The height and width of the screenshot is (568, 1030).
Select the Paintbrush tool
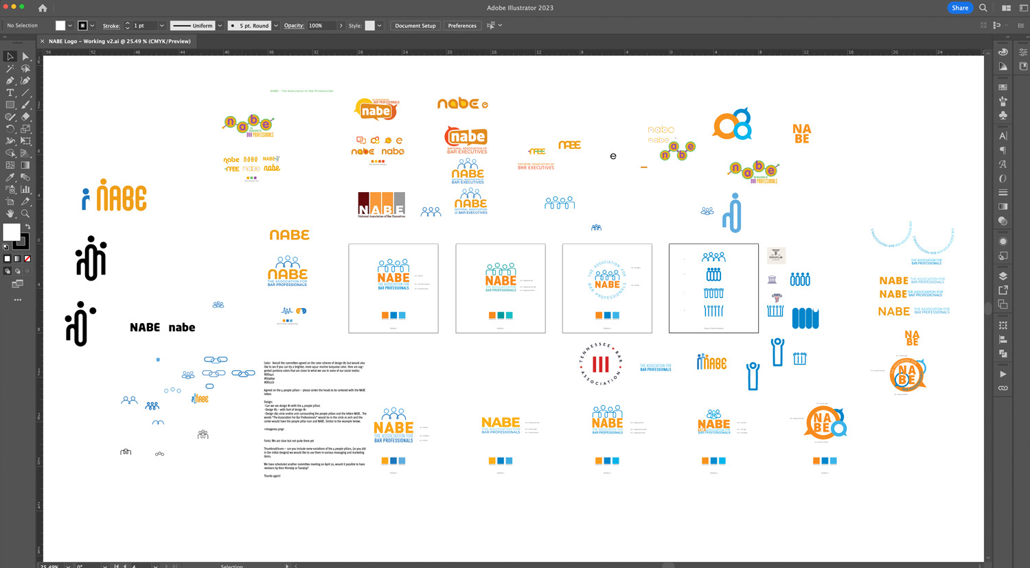click(x=25, y=105)
